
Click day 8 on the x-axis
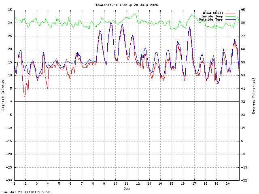[93, 183]
